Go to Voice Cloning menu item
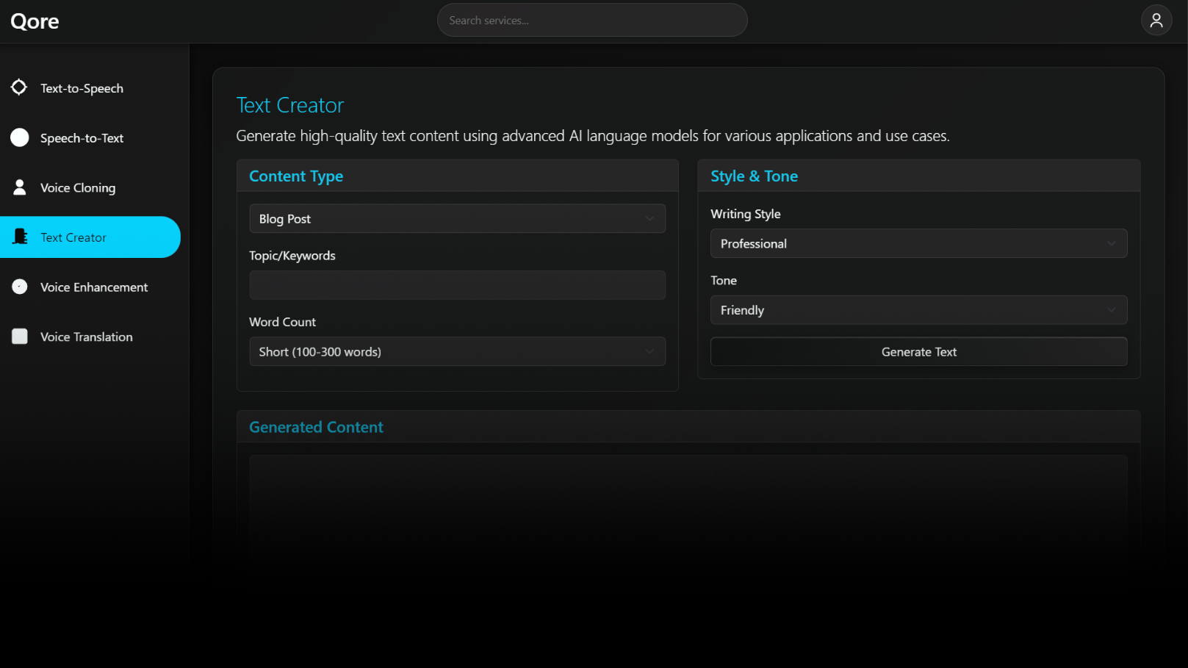This screenshot has height=668, width=1188. (x=78, y=188)
